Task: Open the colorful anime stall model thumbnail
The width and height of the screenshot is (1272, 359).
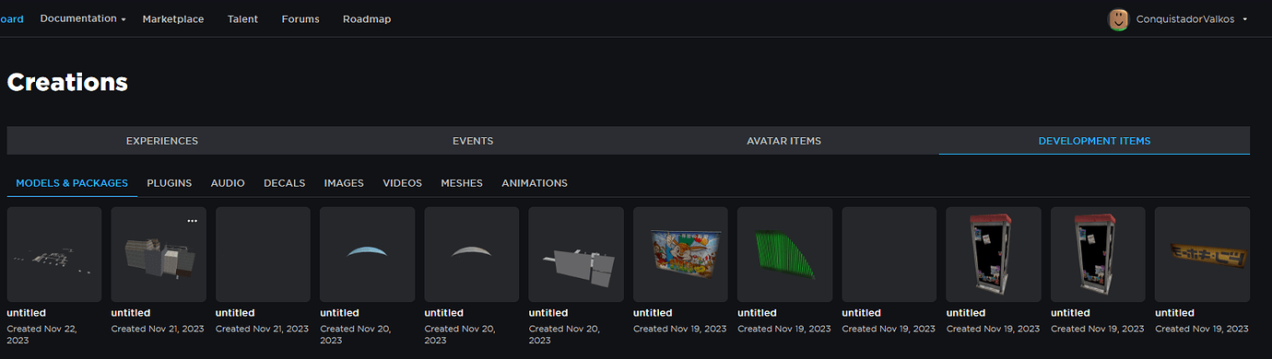Action: [x=680, y=254]
